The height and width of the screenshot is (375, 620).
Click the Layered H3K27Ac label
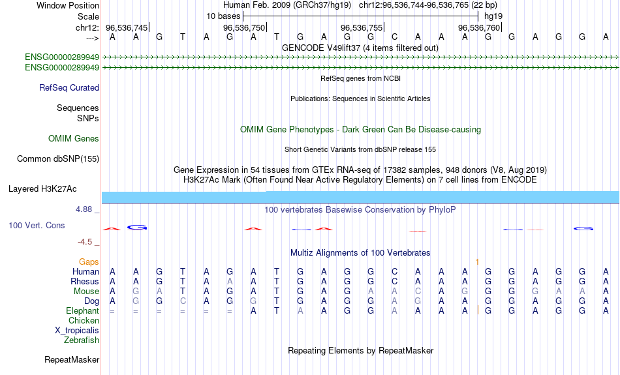(42, 189)
